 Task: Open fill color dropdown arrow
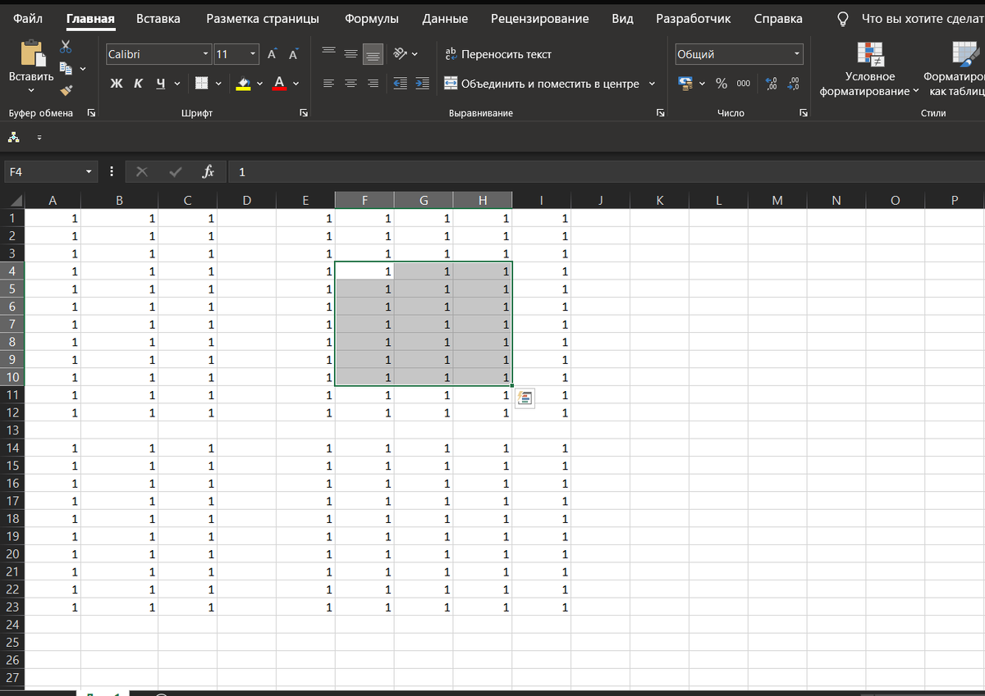[259, 83]
